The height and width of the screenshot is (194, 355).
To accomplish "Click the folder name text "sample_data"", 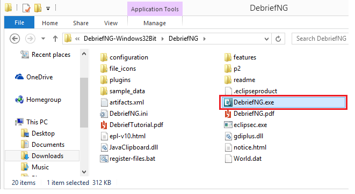I will [127, 91].
